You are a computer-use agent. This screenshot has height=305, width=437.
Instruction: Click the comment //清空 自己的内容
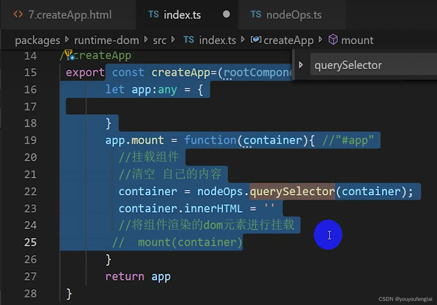pyautogui.click(x=170, y=174)
